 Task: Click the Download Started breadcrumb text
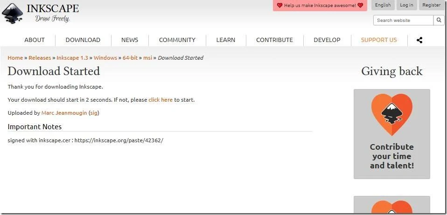[181, 58]
